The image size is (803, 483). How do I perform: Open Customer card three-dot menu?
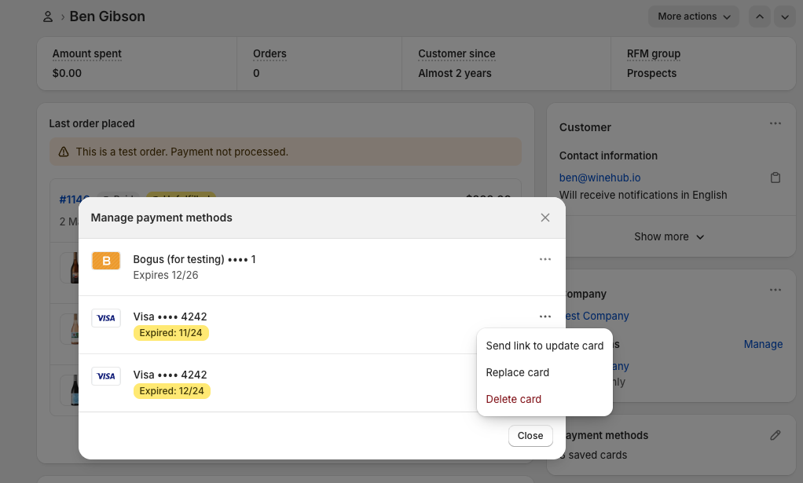pyautogui.click(x=775, y=123)
